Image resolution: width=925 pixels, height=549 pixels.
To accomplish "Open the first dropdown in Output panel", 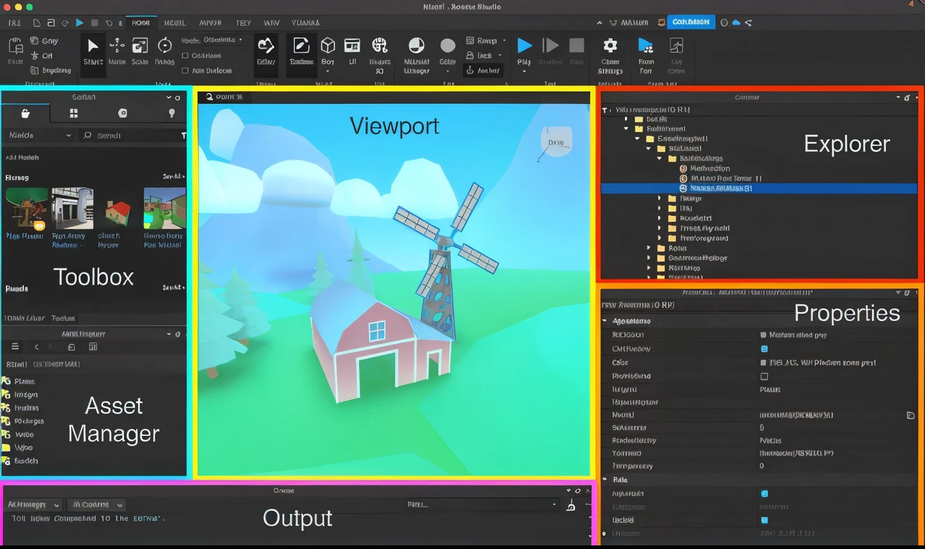I will point(34,504).
